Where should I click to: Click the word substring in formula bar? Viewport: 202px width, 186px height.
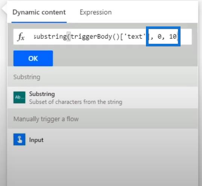coord(50,37)
